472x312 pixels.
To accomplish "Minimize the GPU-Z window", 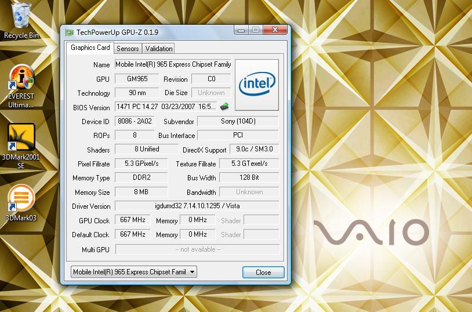I will [241, 30].
